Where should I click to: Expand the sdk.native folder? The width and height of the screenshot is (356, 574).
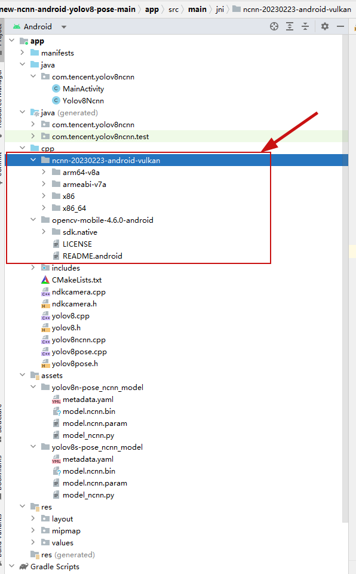[44, 232]
